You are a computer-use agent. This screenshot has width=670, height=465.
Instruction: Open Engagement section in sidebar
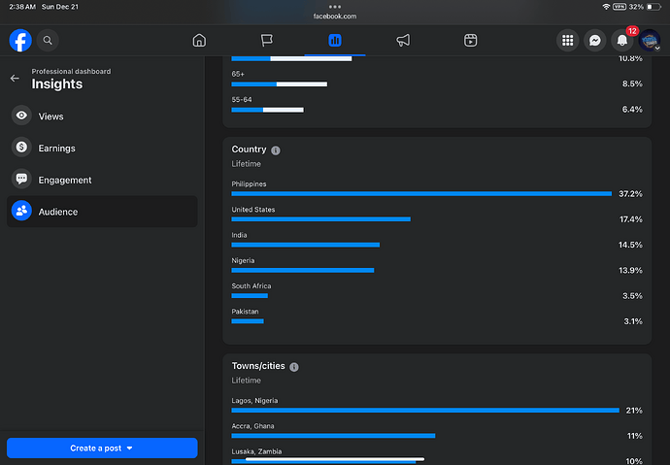[x=65, y=180]
